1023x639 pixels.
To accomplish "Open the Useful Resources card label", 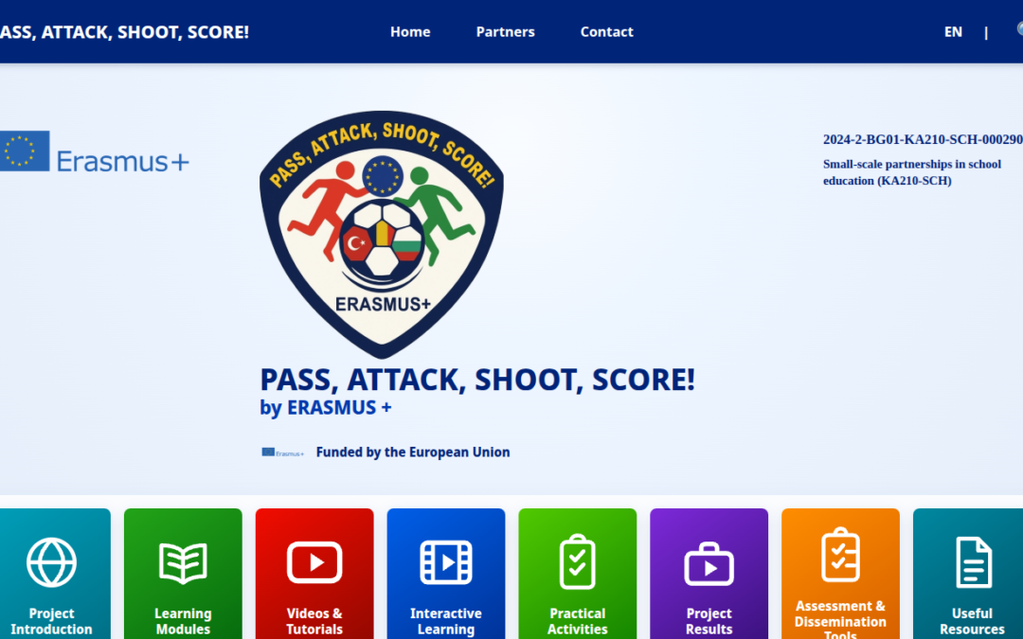I will tap(972, 621).
